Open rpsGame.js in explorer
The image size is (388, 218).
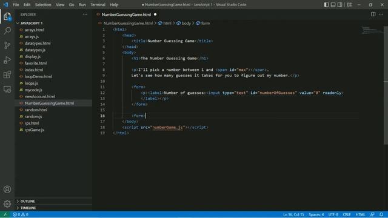34,130
